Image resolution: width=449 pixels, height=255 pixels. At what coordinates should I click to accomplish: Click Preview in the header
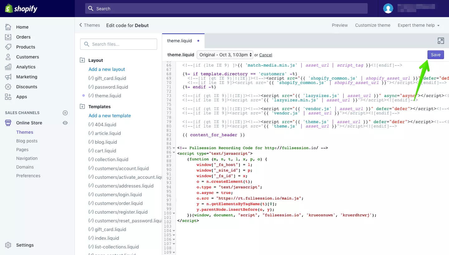click(340, 25)
